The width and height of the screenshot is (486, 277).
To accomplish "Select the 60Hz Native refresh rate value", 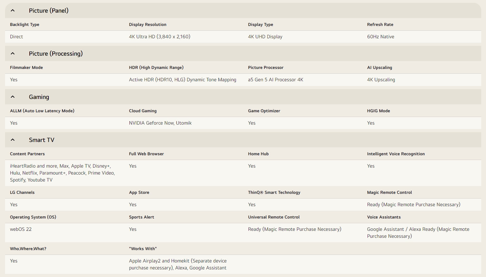I will tap(381, 37).
